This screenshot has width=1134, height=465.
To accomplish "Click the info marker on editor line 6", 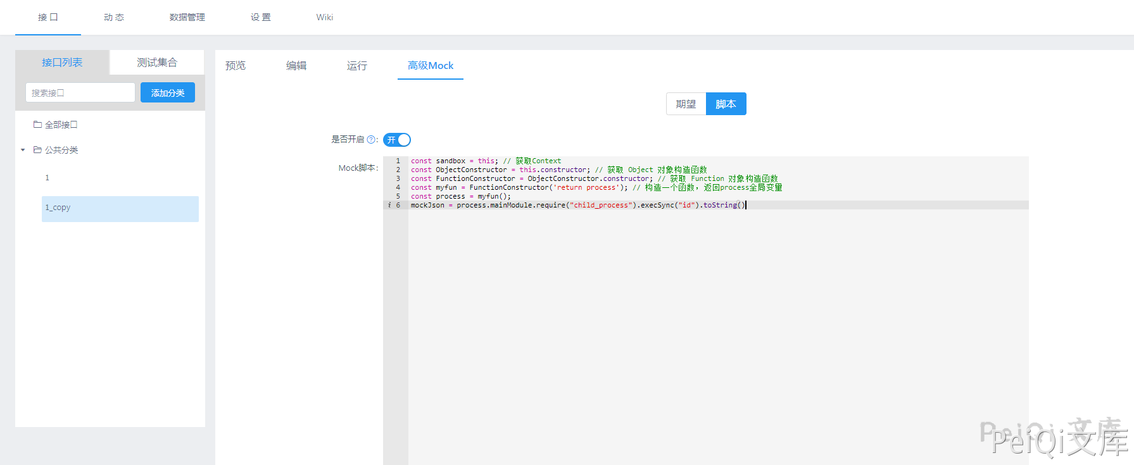I will coord(389,205).
